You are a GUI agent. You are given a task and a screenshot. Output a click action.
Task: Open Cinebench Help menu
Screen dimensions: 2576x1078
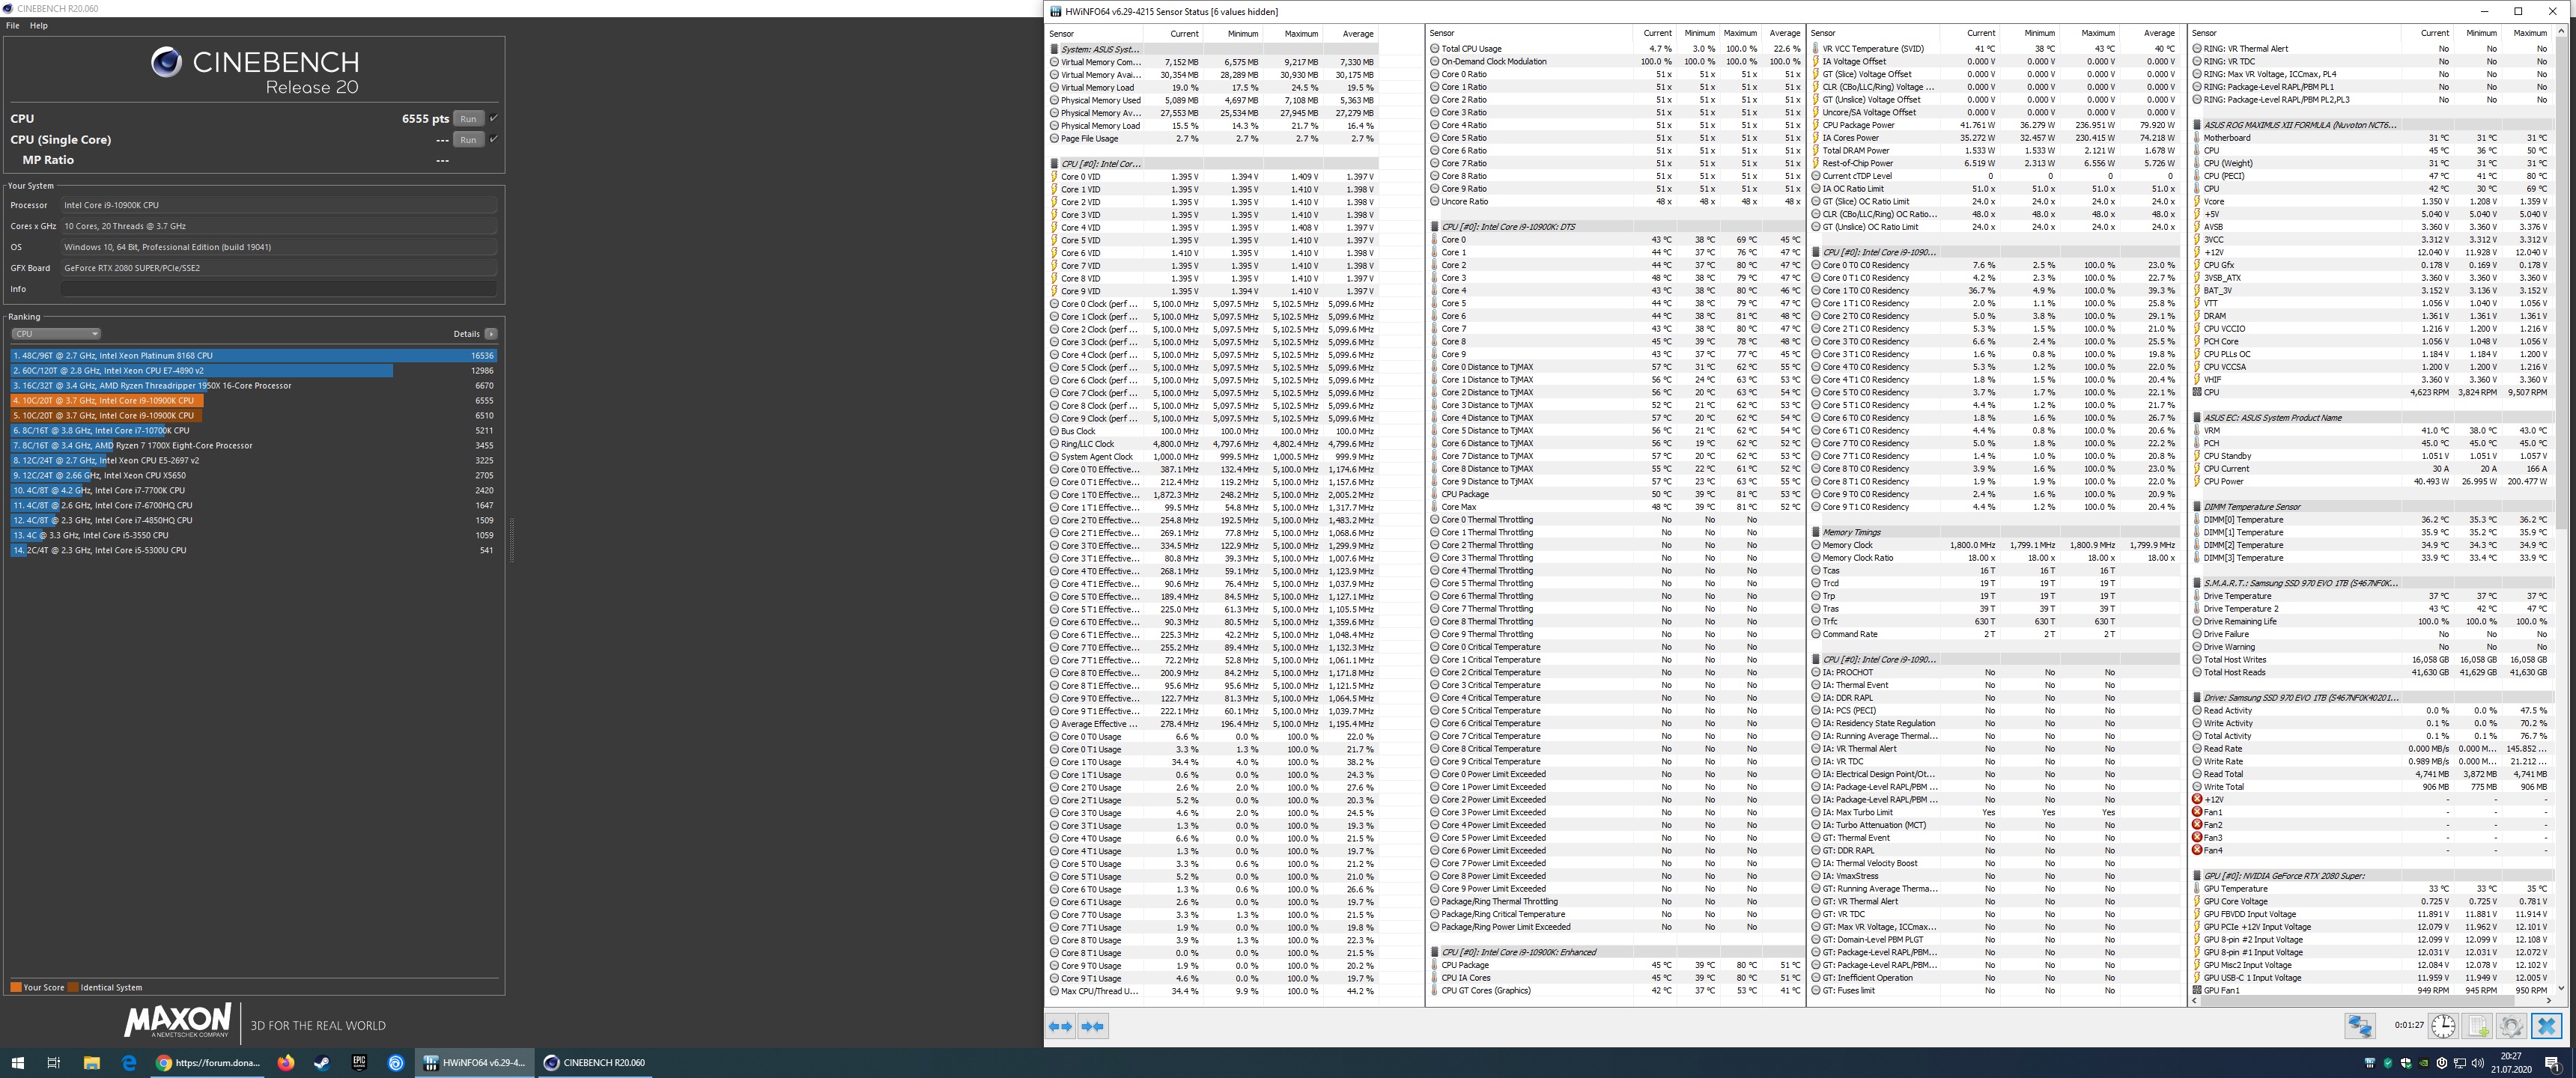(x=39, y=25)
